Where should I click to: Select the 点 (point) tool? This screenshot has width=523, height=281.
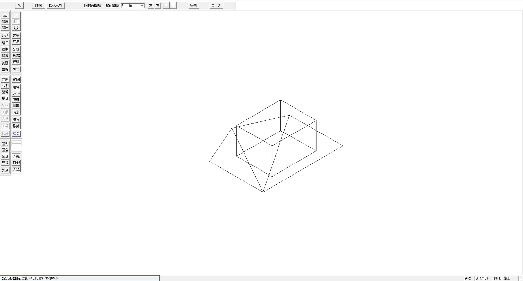click(x=5, y=15)
